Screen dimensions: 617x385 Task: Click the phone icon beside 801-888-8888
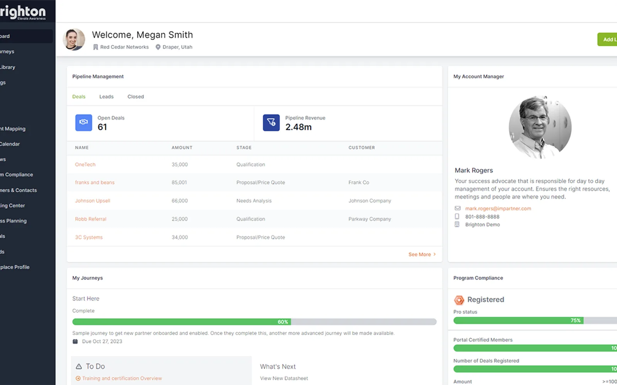coord(457,216)
